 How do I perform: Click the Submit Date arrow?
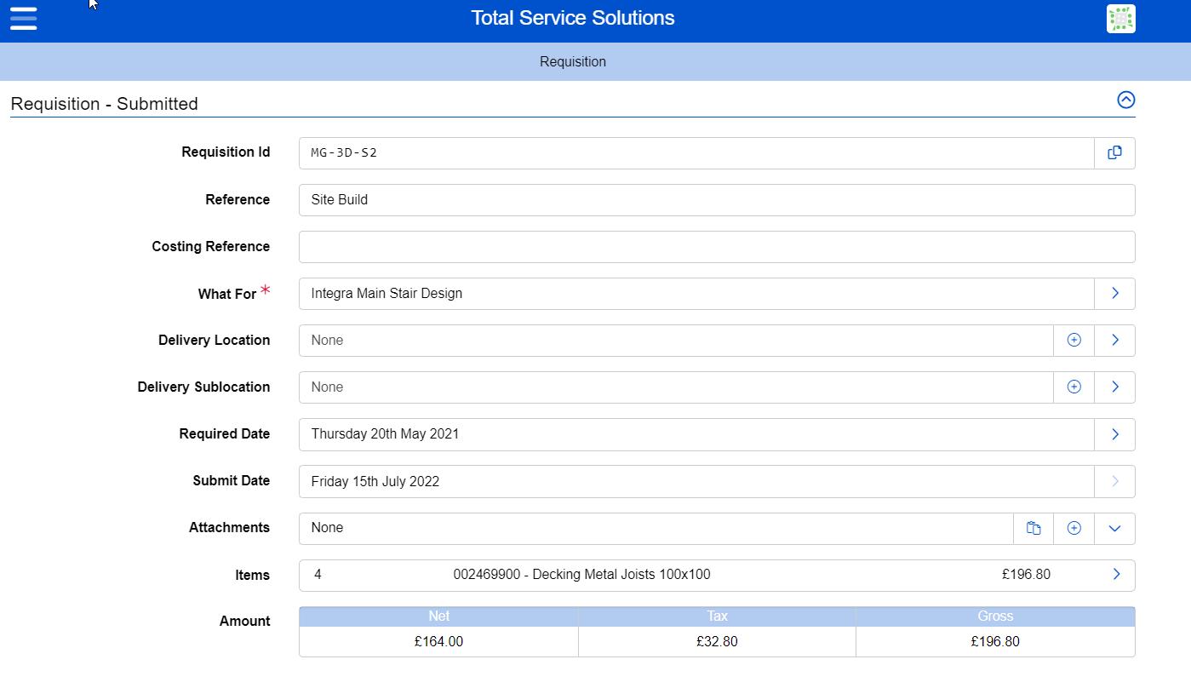pos(1114,481)
